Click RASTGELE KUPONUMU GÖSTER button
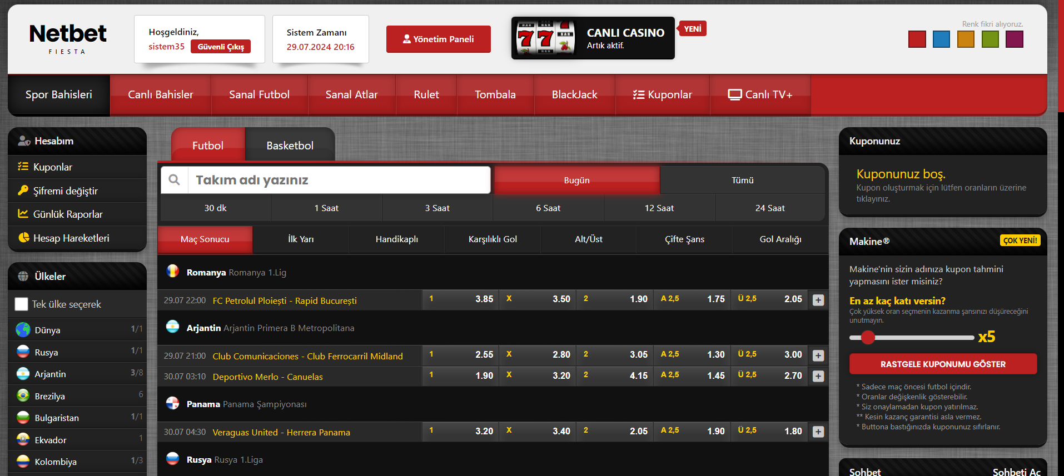Viewport: 1064px width, 476px height. pyautogui.click(x=943, y=364)
